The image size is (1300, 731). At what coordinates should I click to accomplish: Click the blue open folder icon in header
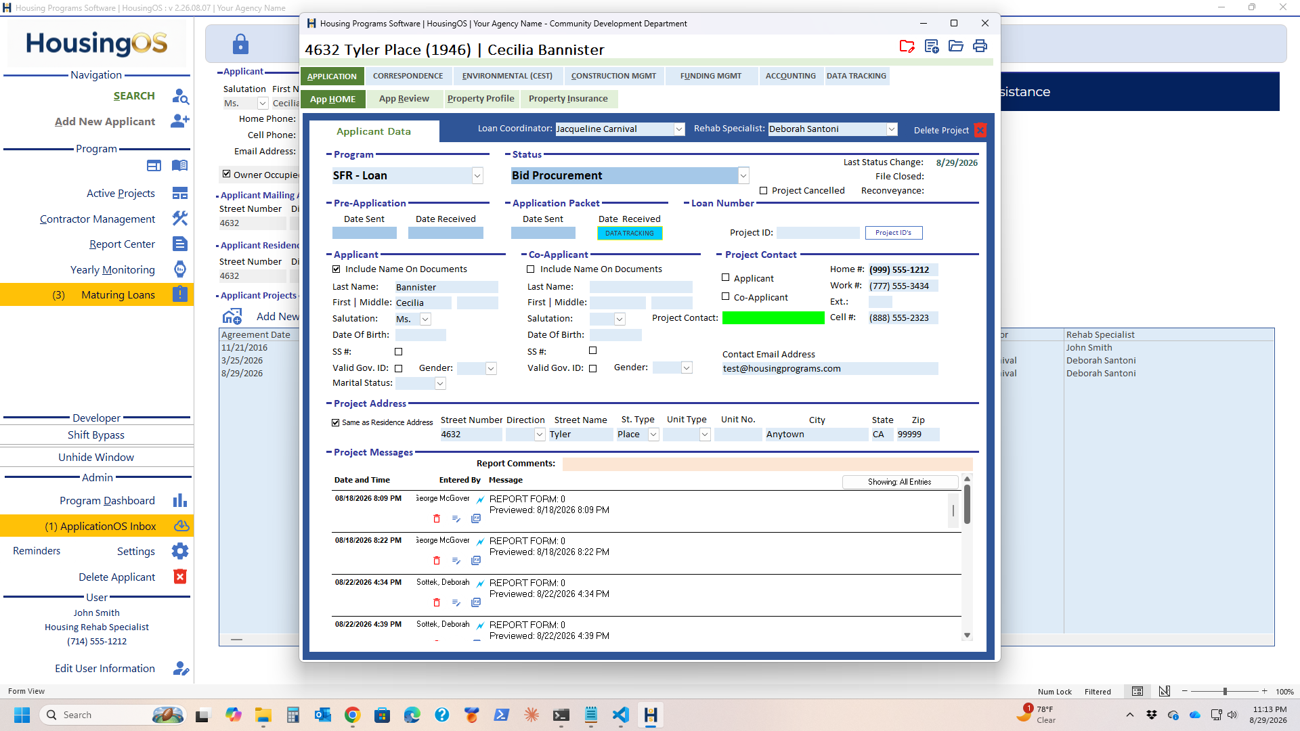pos(955,46)
